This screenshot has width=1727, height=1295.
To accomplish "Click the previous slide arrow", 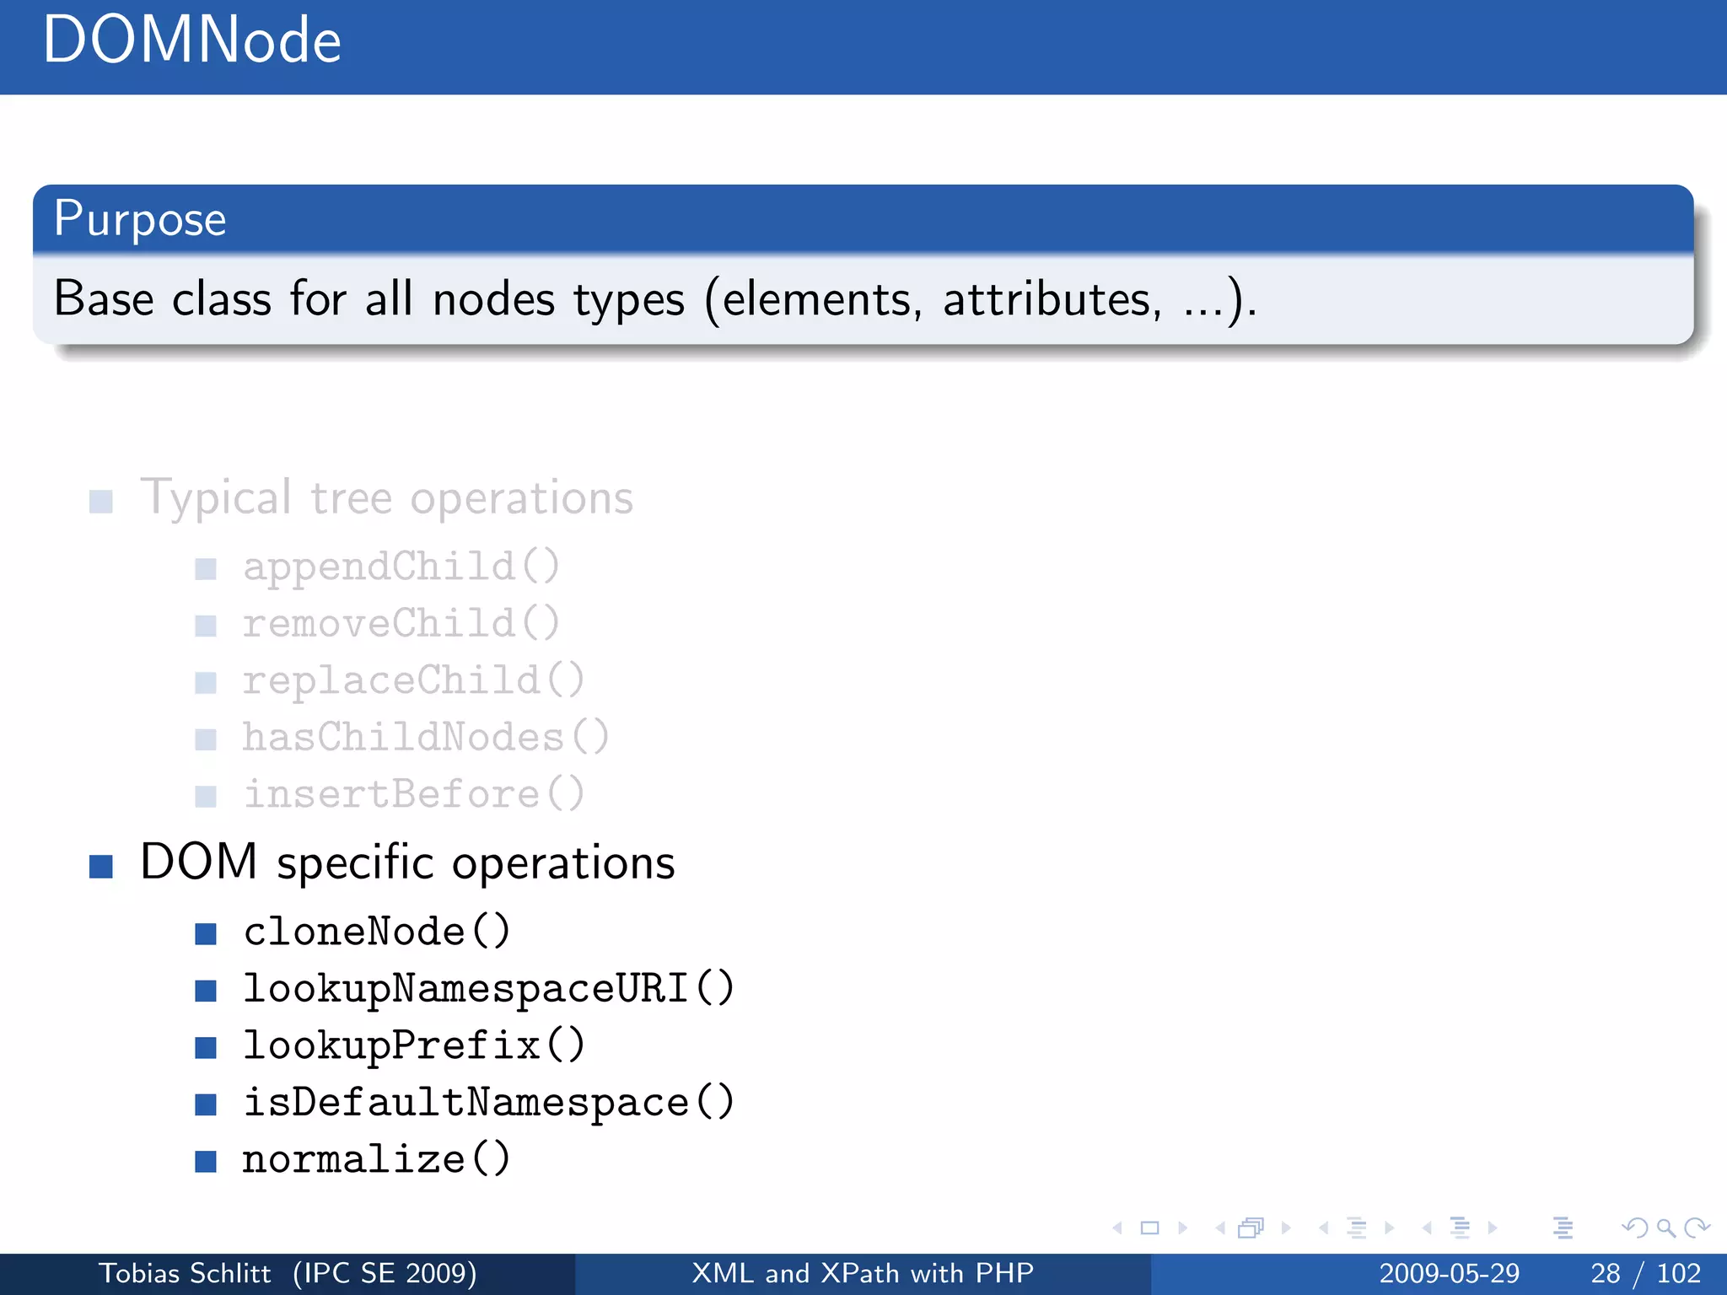I will tap(1118, 1228).
